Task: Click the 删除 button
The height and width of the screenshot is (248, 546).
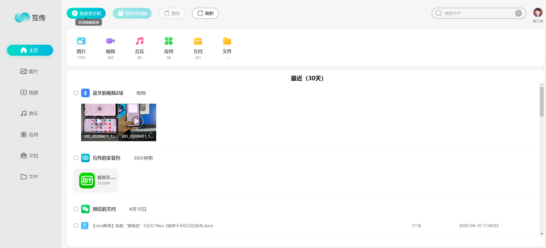Action: 172,13
